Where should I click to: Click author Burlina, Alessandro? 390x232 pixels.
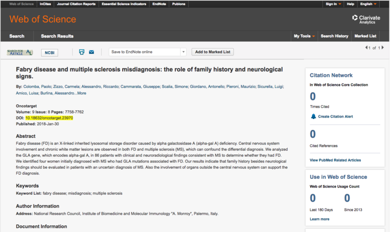click(x=57, y=93)
